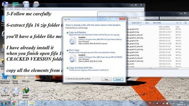Open Google Chrome from the taskbar
Image resolution: width=189 pixels, height=106 pixels.
(14, 103)
